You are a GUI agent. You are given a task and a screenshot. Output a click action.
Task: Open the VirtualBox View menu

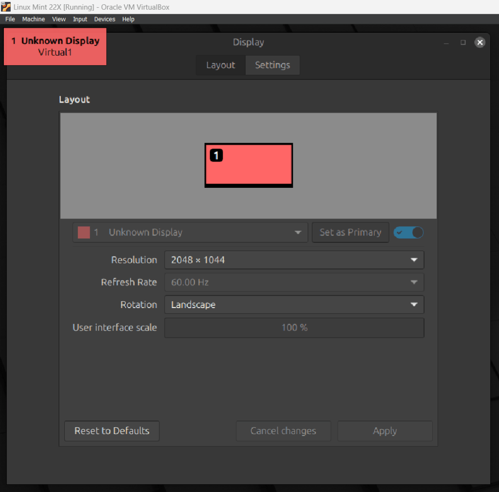tap(59, 19)
